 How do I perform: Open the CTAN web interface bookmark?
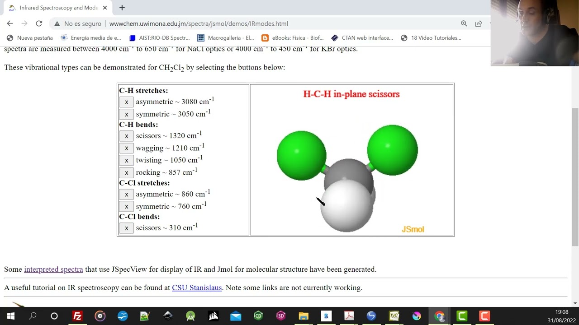pyautogui.click(x=362, y=38)
